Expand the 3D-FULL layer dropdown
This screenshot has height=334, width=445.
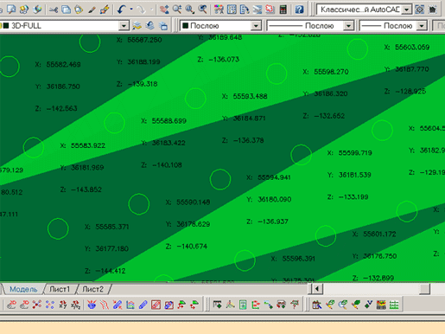click(124, 26)
